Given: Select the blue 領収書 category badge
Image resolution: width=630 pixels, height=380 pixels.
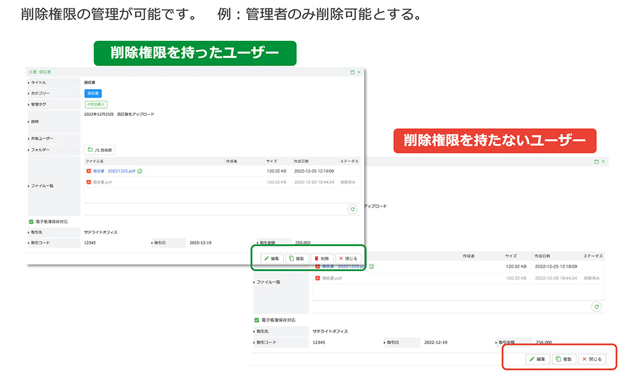Looking at the screenshot, I should tap(93, 93).
